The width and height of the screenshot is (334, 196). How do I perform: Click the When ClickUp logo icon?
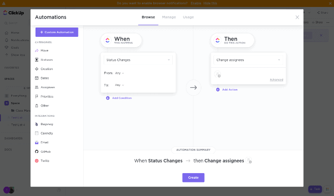pyautogui.click(x=107, y=40)
